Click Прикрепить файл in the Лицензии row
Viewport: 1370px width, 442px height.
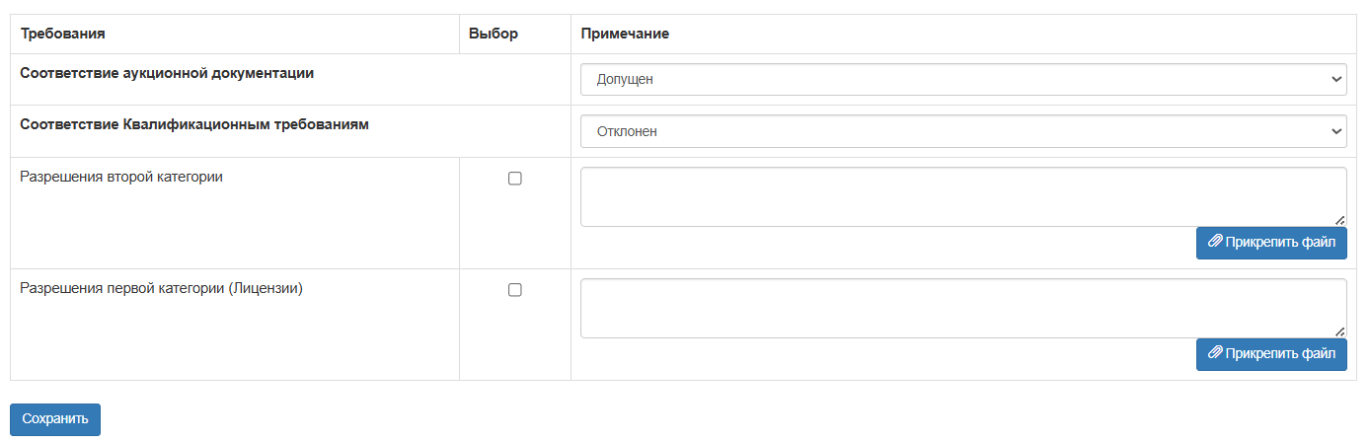pyautogui.click(x=1271, y=354)
